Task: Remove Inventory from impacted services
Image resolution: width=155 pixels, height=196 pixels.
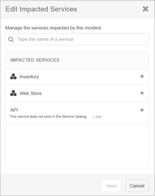Action: point(142,76)
